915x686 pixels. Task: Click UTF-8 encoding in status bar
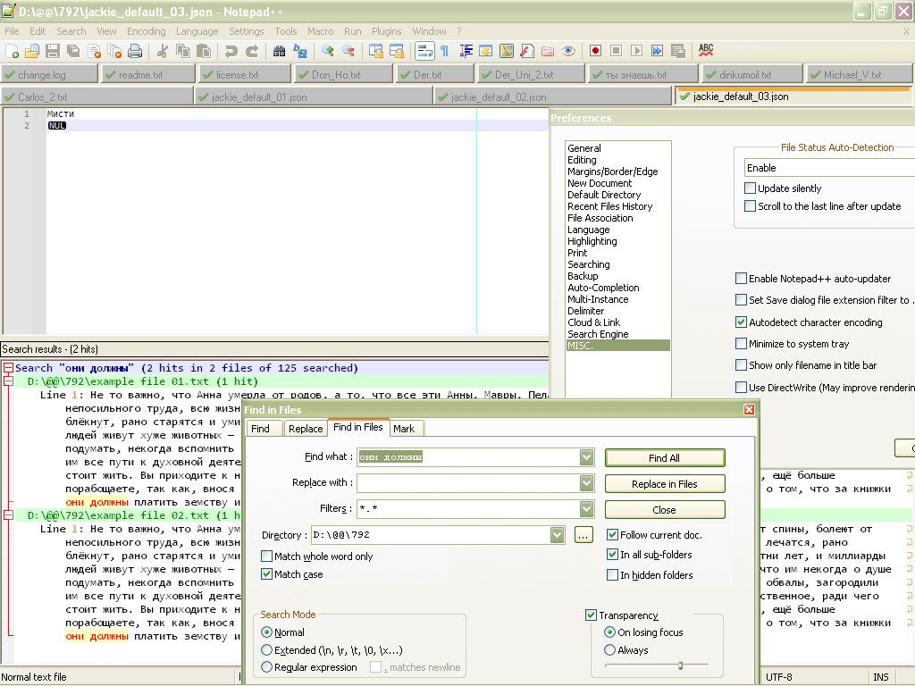(x=778, y=677)
